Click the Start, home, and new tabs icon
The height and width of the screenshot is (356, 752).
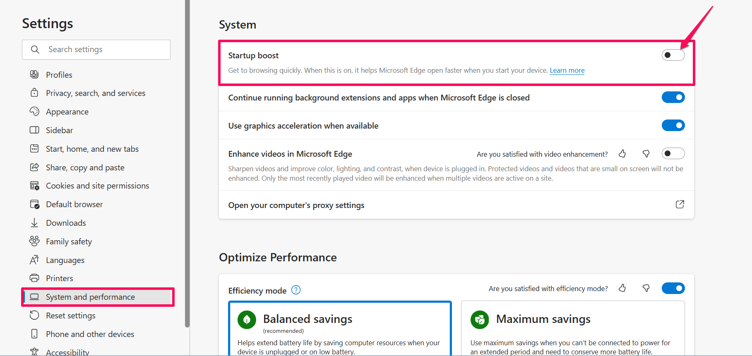click(34, 148)
